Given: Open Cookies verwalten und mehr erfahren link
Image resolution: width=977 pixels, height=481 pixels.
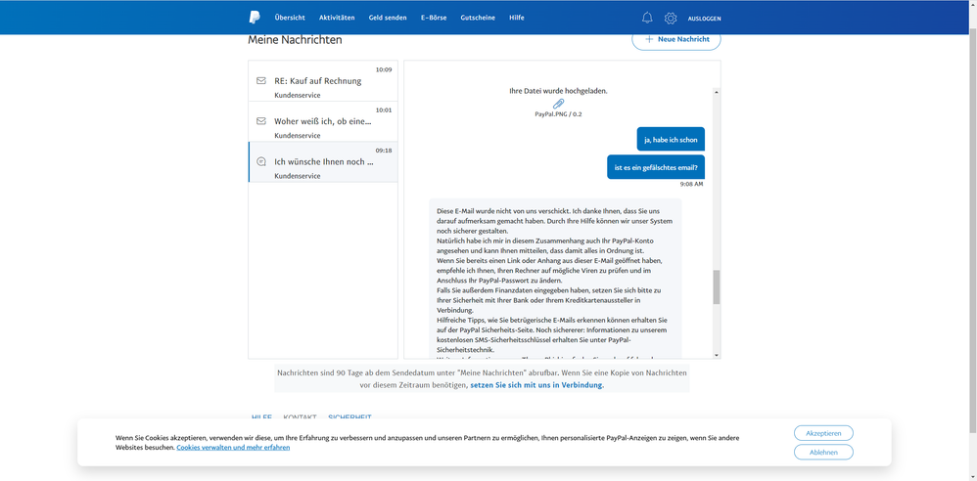Looking at the screenshot, I should (233, 448).
